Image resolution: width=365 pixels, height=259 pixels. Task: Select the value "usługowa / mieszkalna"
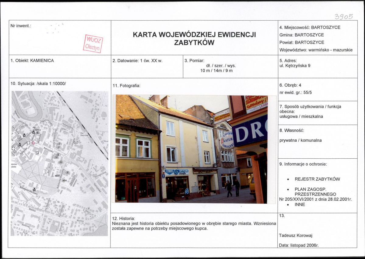point(301,116)
